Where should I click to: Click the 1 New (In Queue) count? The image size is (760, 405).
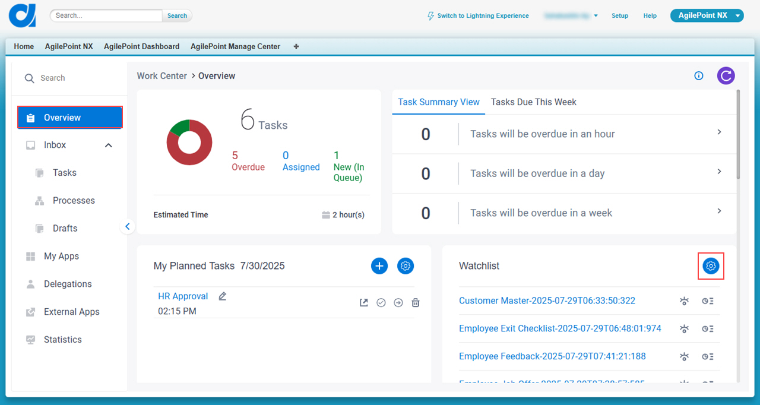[349, 166]
